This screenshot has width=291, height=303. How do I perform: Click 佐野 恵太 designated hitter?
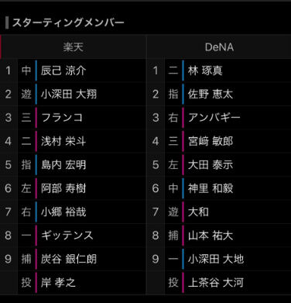pyautogui.click(x=211, y=94)
